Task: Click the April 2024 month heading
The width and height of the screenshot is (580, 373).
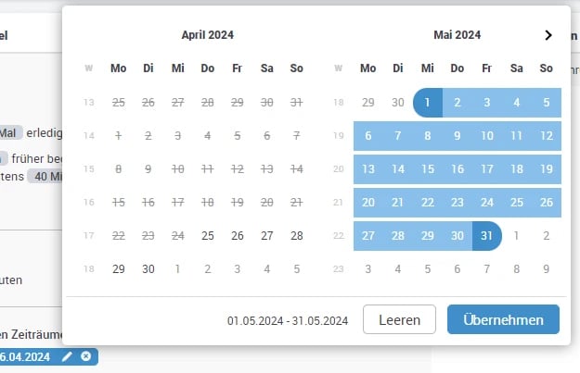Action: click(208, 35)
